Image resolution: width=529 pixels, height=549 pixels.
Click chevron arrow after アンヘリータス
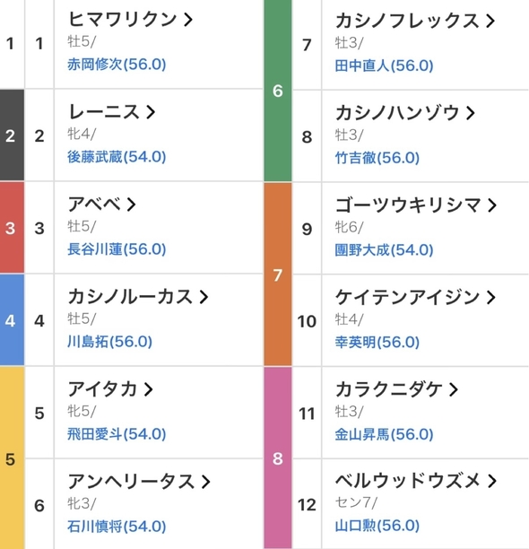[x=205, y=482]
